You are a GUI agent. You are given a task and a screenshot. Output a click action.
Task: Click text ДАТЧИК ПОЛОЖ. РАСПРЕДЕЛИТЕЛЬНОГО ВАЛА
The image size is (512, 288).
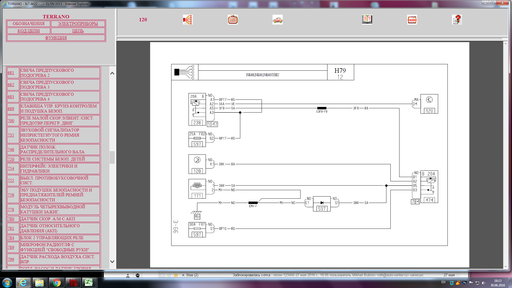53,150
